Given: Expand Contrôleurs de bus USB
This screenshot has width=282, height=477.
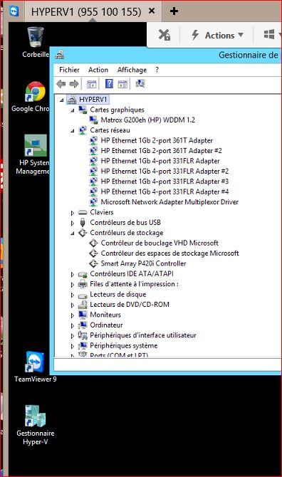Looking at the screenshot, I should [x=73, y=223].
